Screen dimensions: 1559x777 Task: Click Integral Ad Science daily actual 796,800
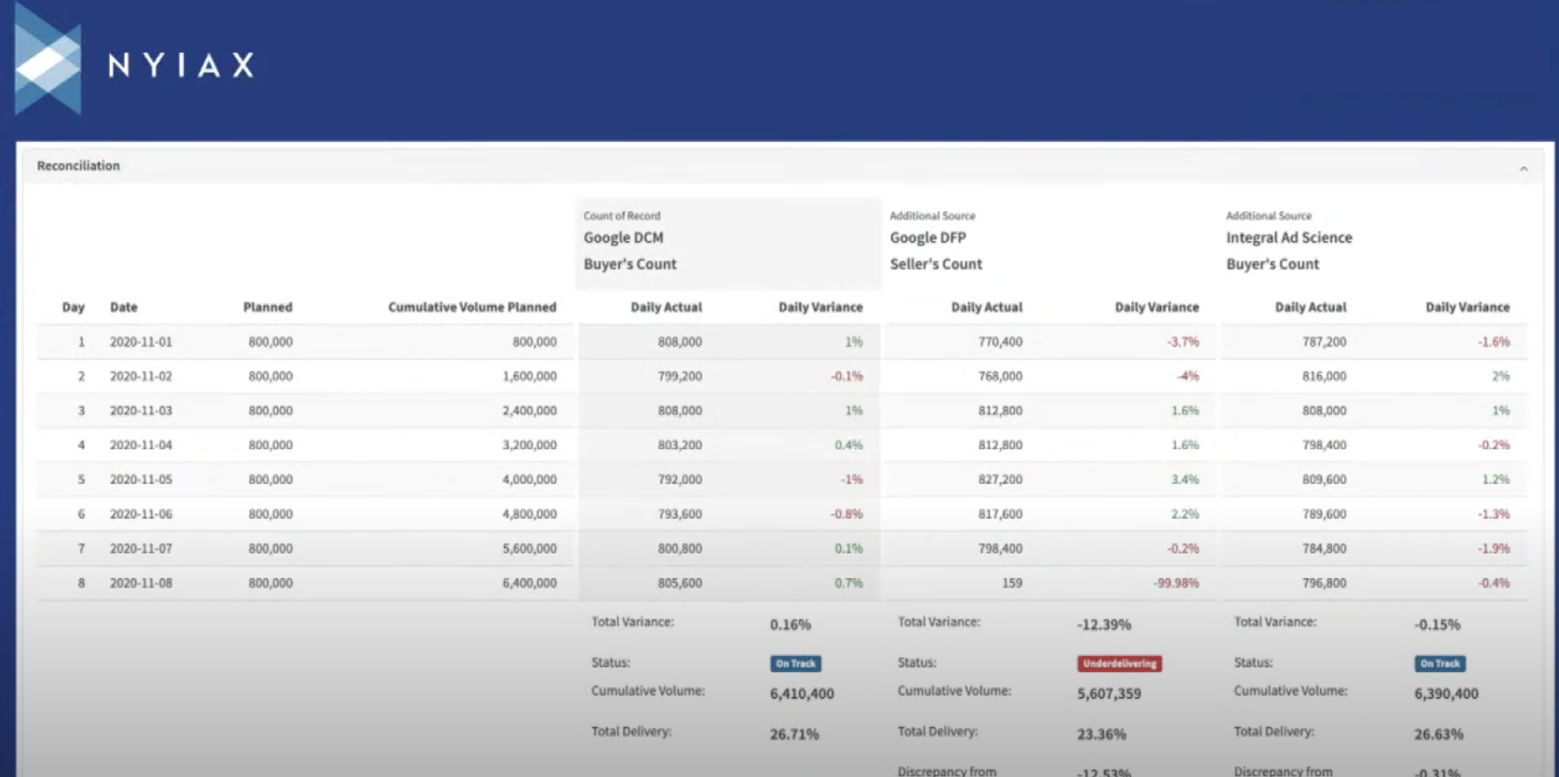[x=1324, y=583]
